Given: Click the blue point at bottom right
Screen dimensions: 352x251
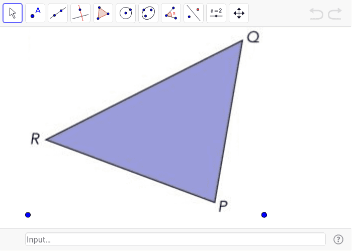Looking at the screenshot, I should click(x=264, y=215).
